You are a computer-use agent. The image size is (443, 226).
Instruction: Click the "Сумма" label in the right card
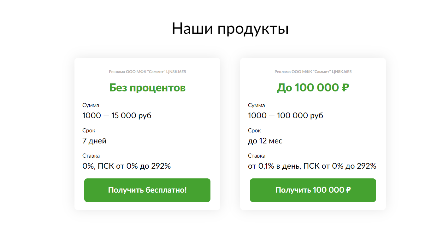(x=256, y=105)
